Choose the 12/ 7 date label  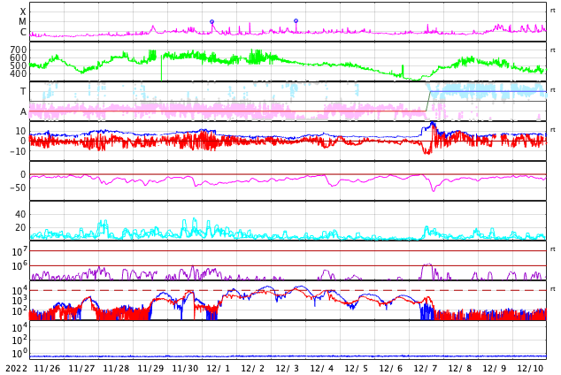coord(426,368)
